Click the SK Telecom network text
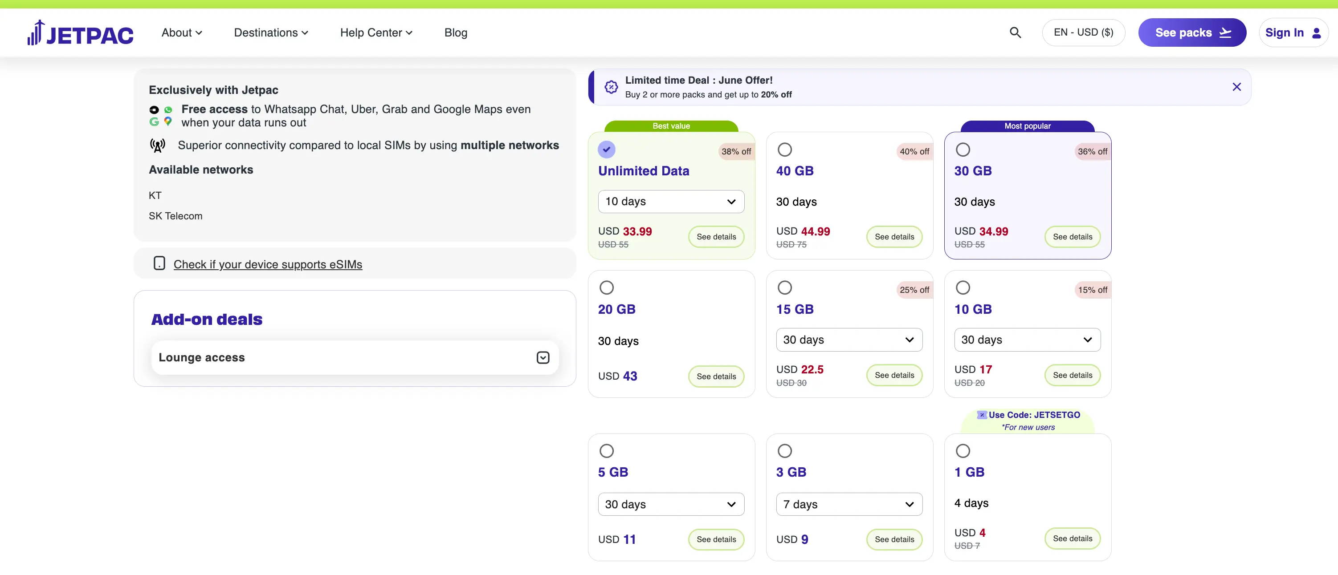1338x575 pixels. pyautogui.click(x=175, y=216)
